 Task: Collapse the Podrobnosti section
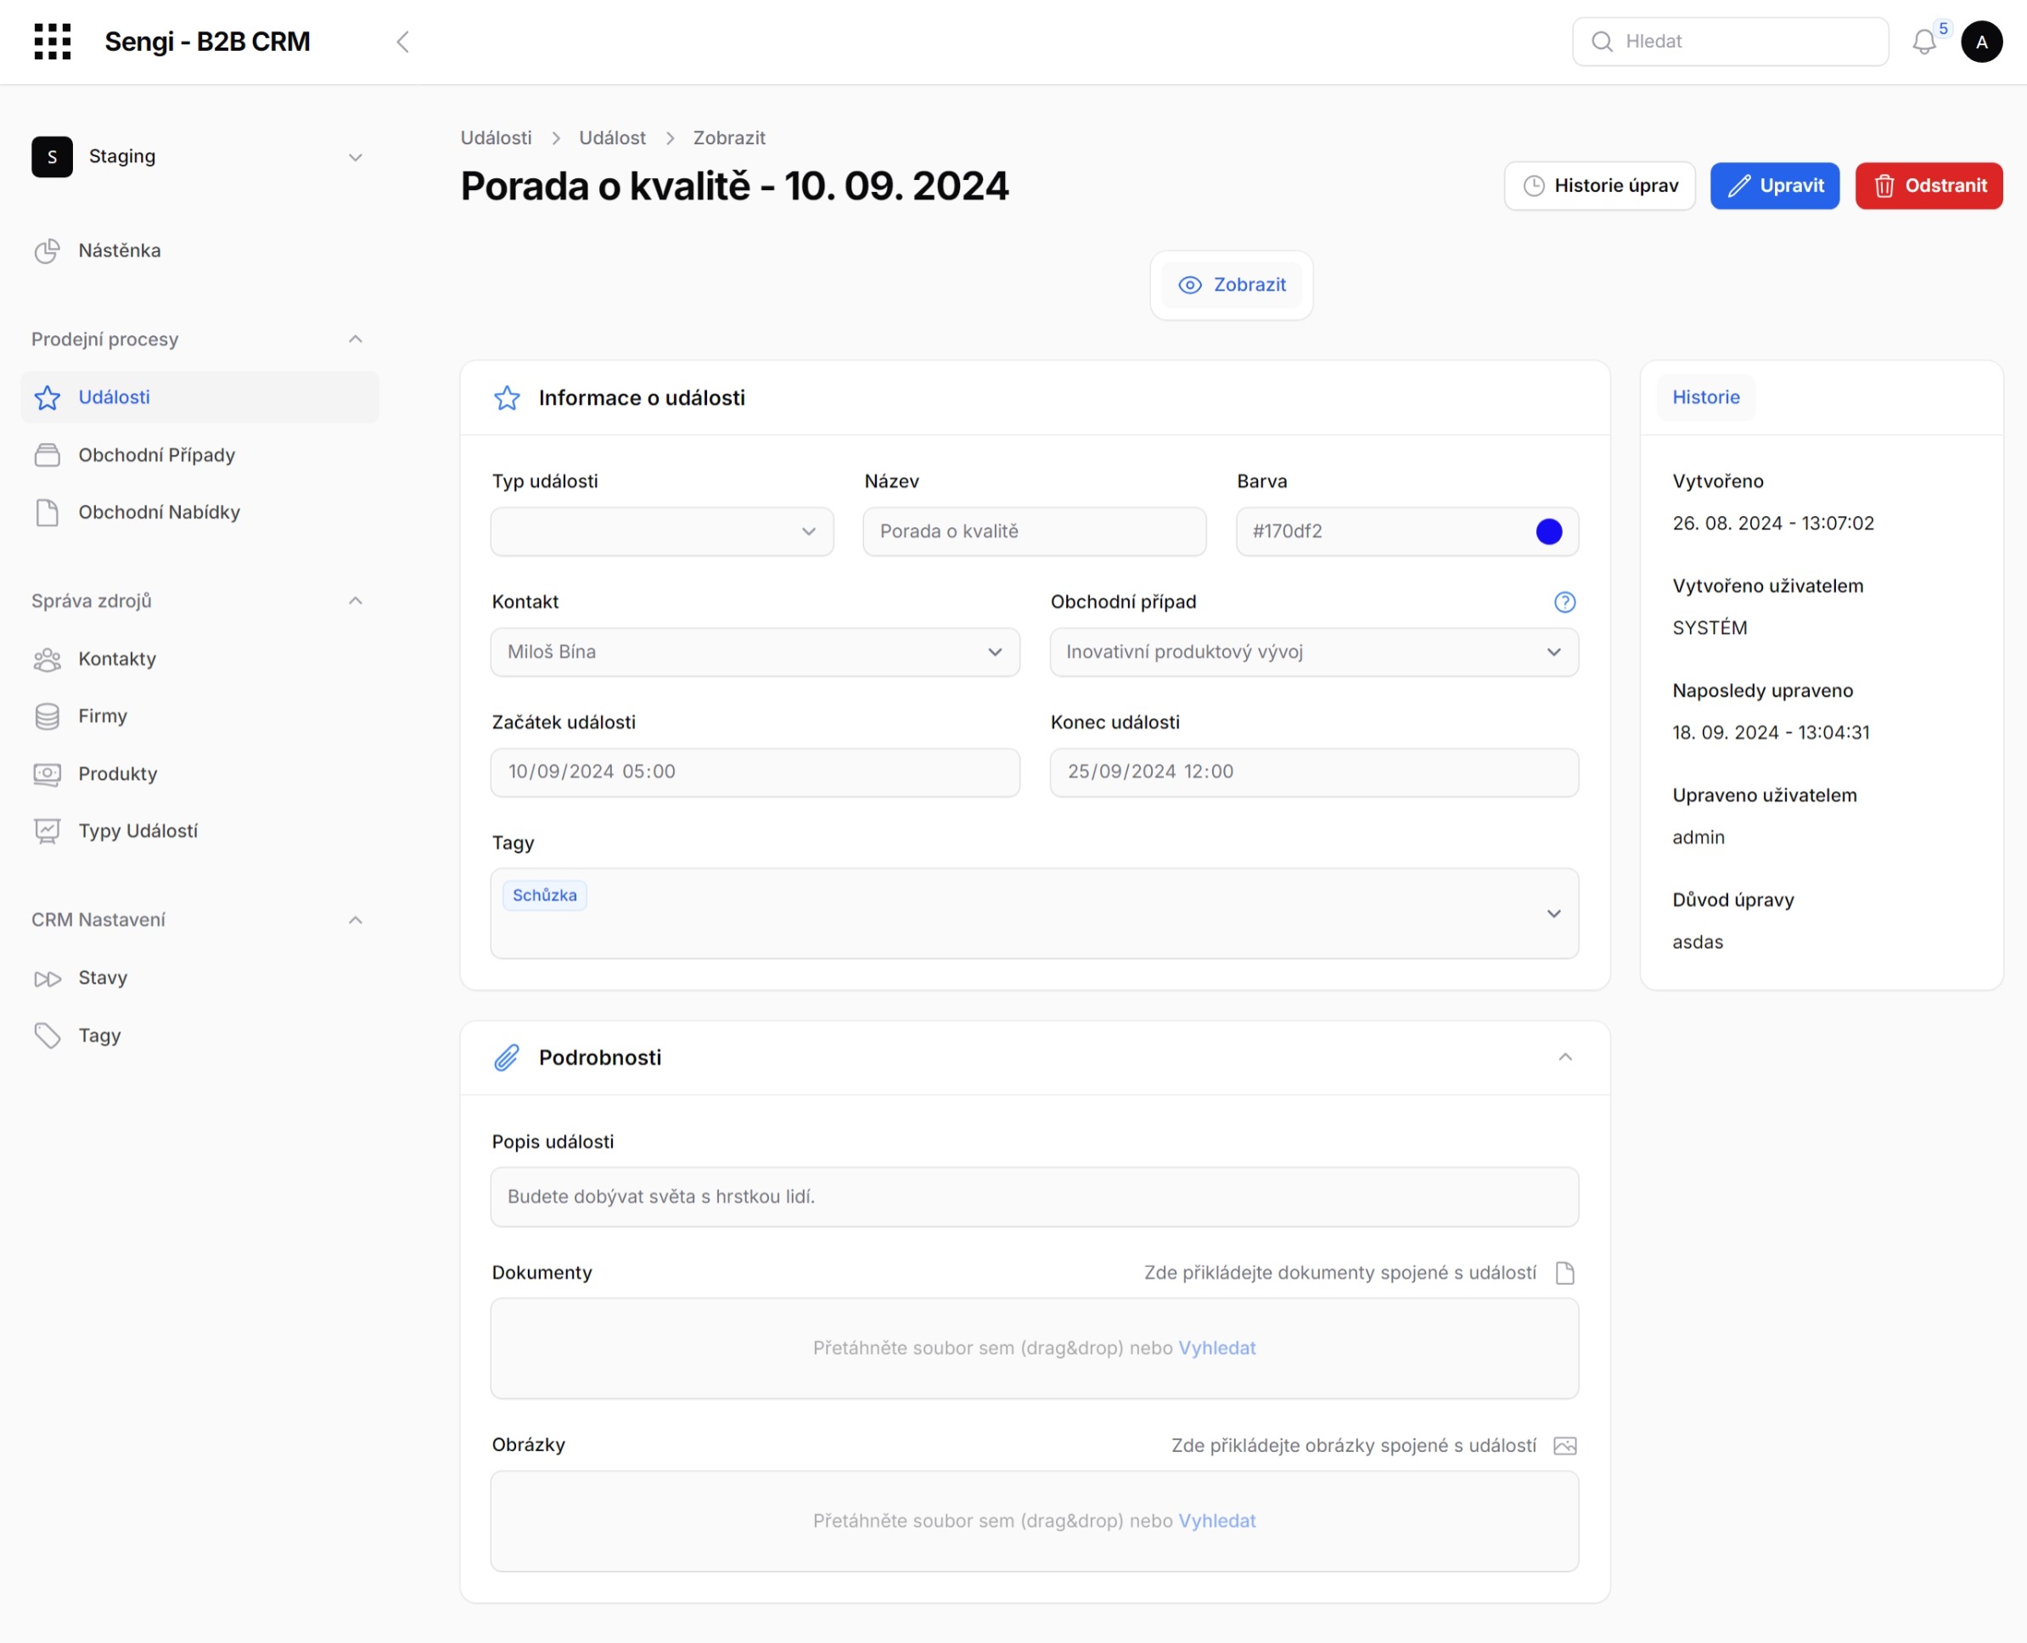point(1565,1057)
